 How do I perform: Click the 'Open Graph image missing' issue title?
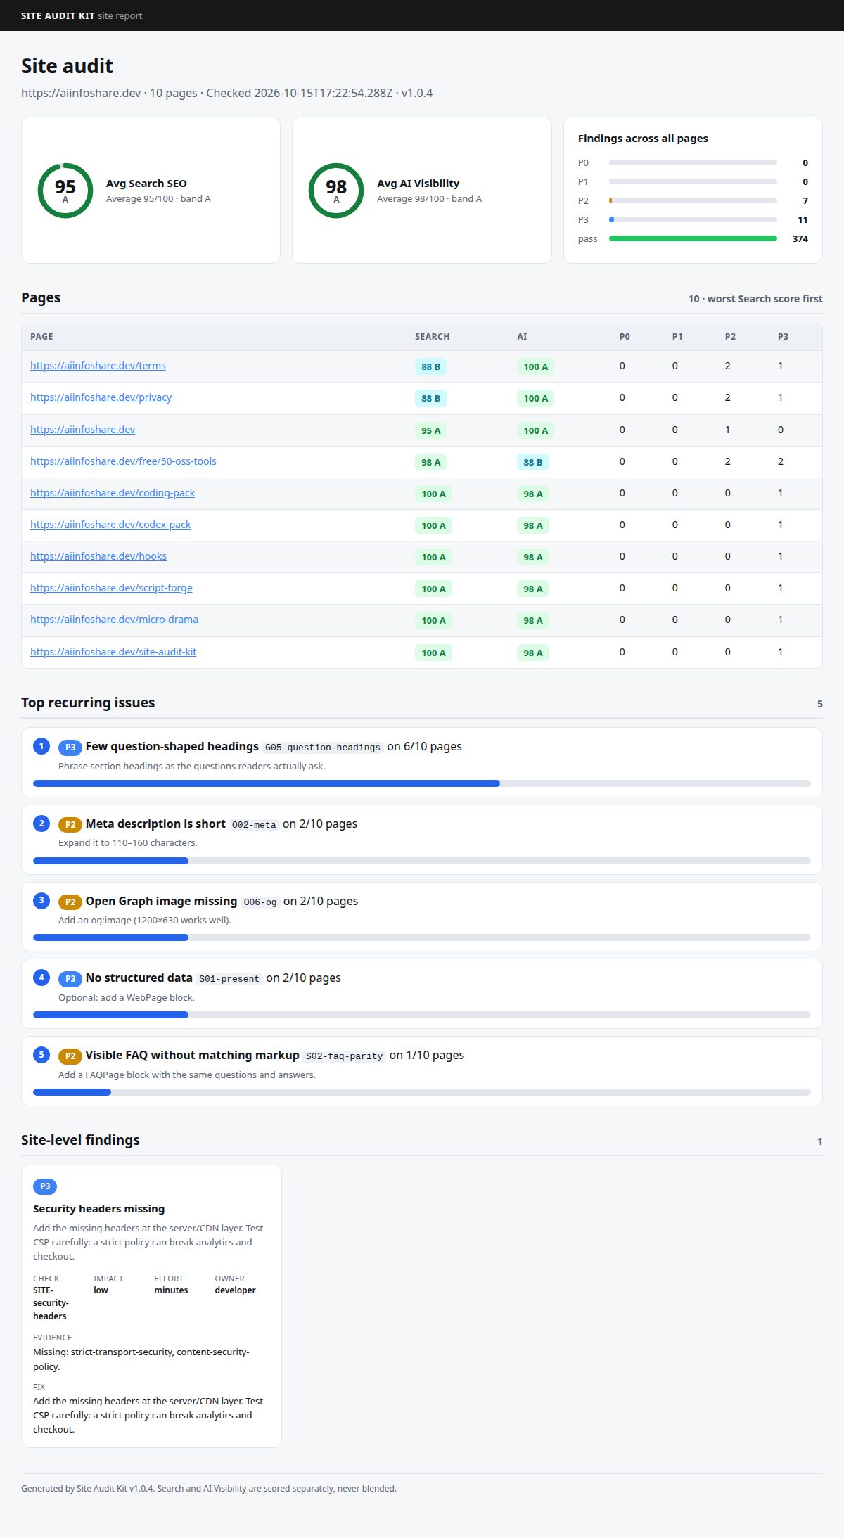[x=161, y=901]
